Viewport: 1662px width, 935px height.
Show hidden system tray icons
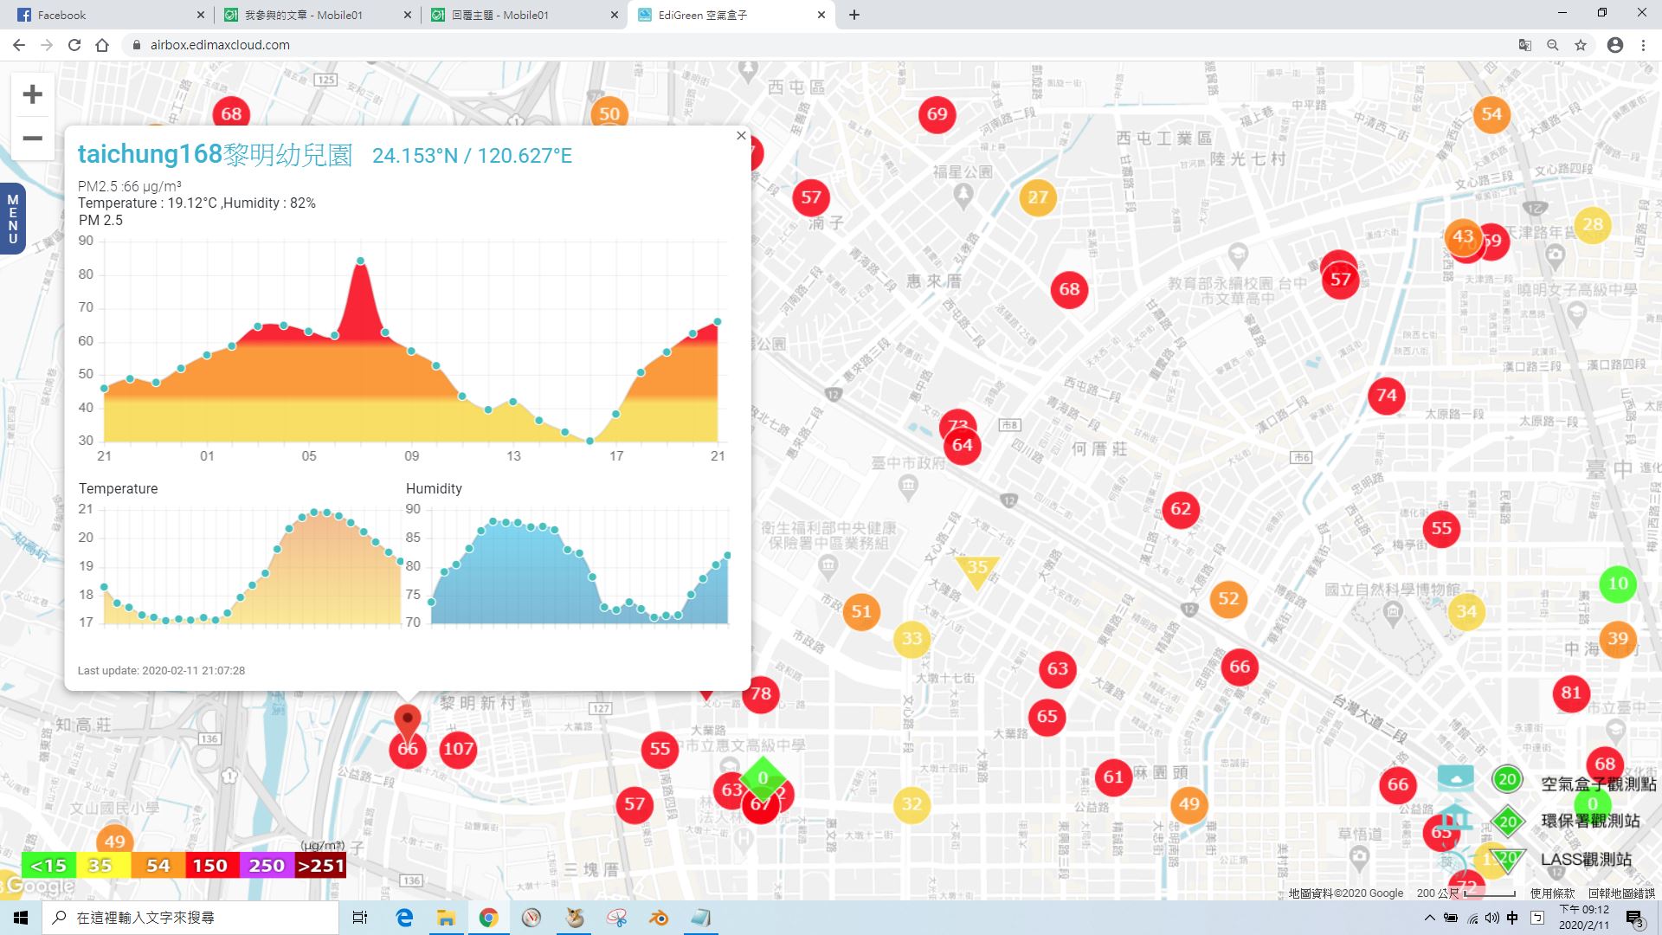tap(1429, 918)
